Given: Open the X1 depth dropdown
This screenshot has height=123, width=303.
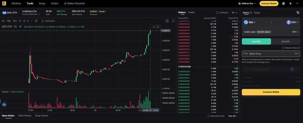Looking at the screenshot, I should pyautogui.click(x=235, y=13).
